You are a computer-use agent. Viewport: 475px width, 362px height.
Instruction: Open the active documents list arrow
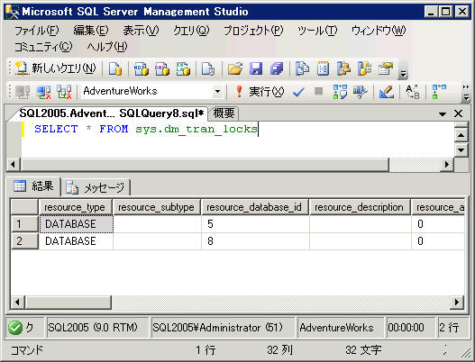443,114
